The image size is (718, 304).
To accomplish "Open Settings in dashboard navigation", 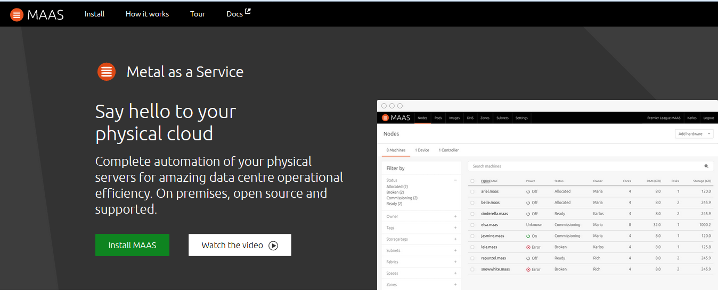I will [x=521, y=118].
